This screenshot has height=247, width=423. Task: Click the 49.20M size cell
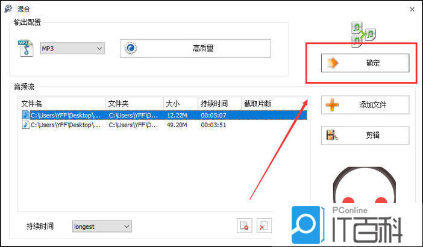(177, 125)
